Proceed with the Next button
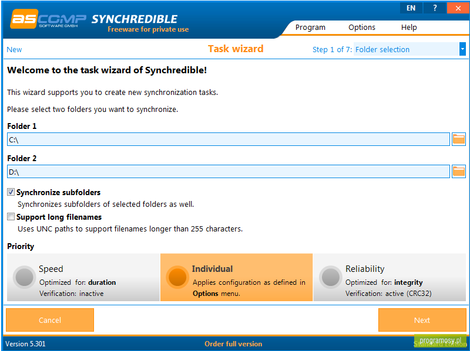470x351 pixels. pyautogui.click(x=422, y=320)
